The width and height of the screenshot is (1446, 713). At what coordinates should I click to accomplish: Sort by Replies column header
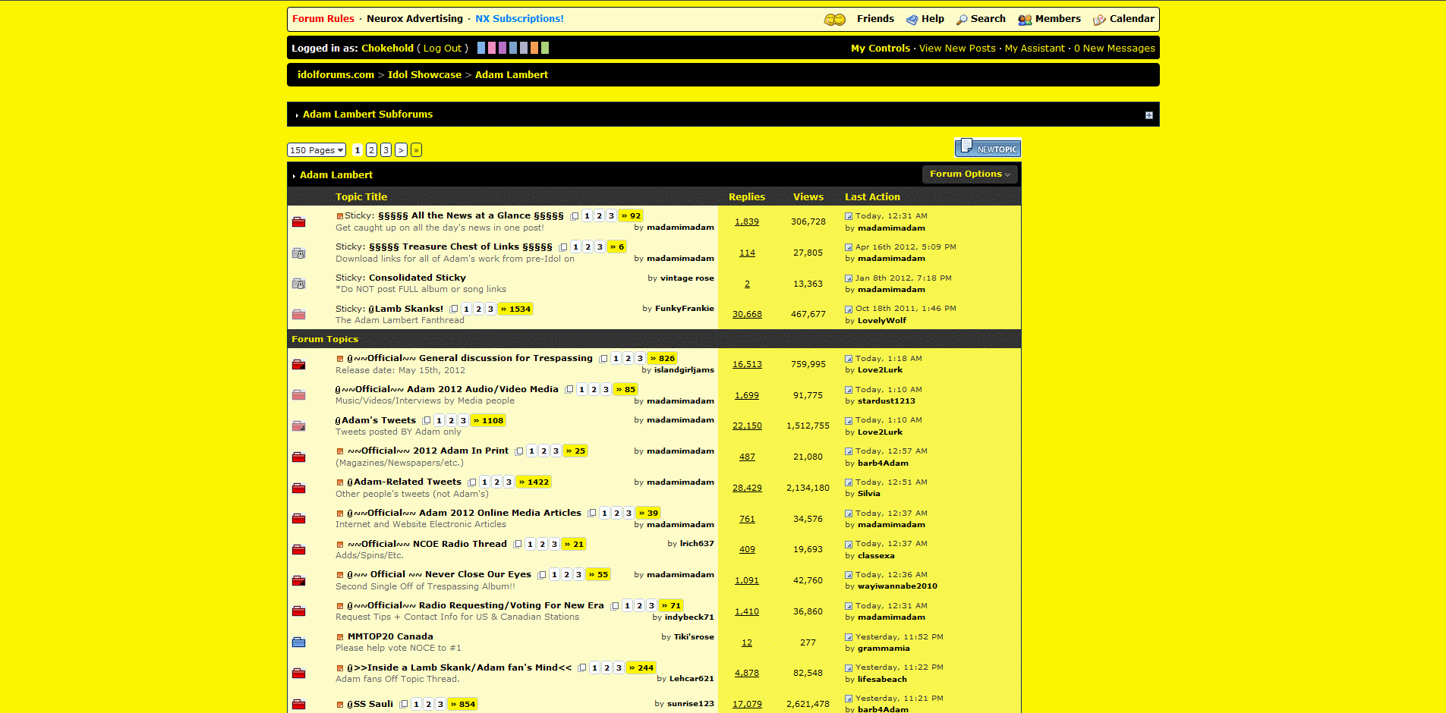747,197
